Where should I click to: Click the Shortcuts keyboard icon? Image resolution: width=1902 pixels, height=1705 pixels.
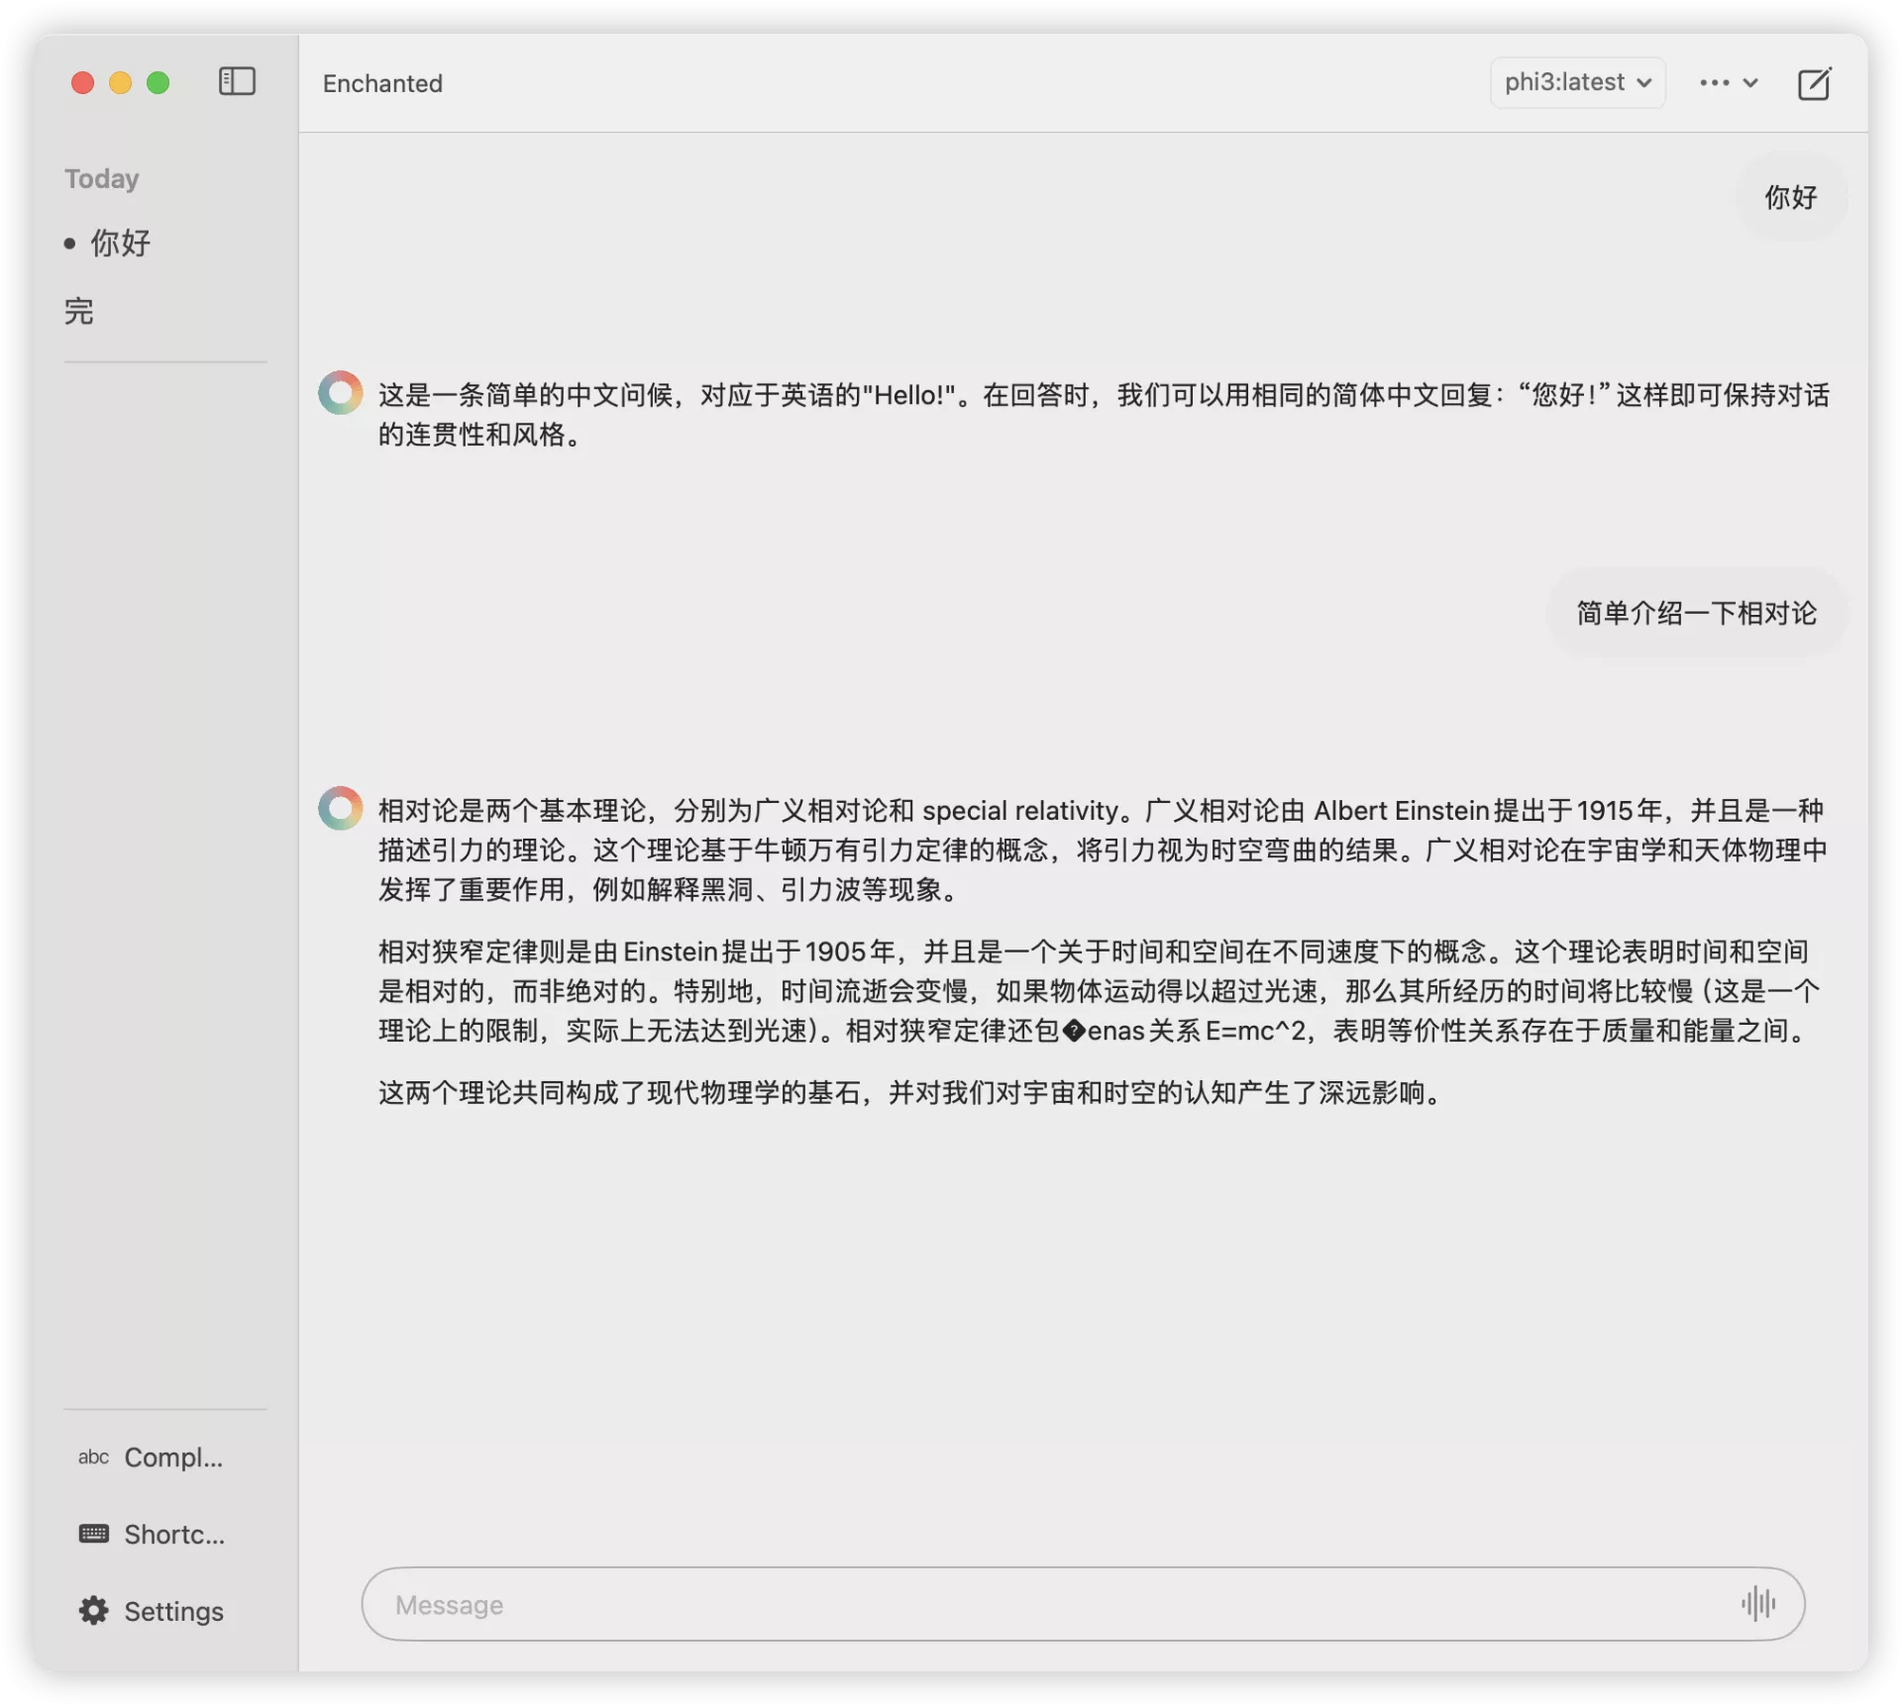coord(94,1534)
